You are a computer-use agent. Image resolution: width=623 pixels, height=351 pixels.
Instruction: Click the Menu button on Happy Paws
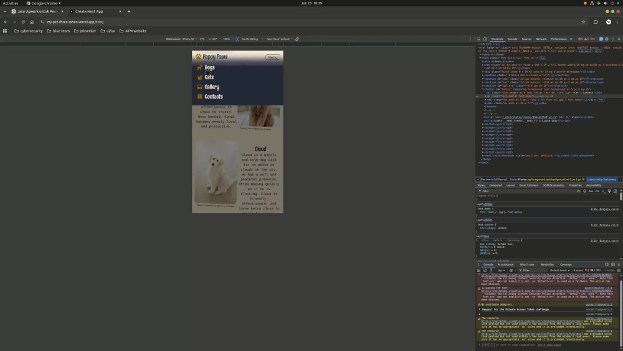(273, 57)
